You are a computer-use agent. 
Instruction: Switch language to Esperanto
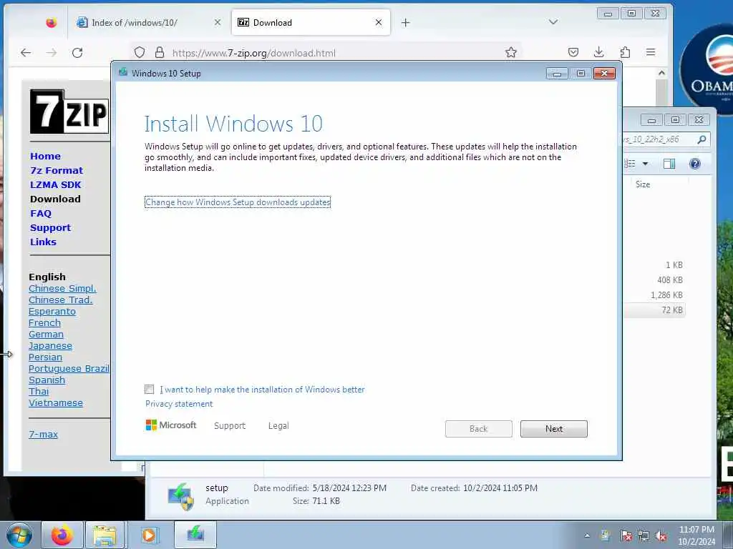pyautogui.click(x=52, y=312)
